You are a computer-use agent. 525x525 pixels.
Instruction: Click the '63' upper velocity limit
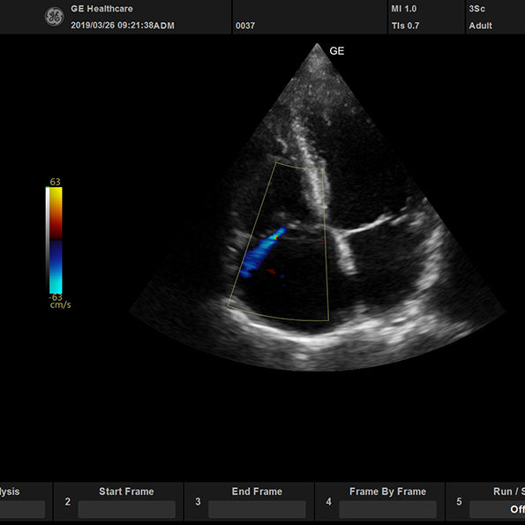point(55,182)
